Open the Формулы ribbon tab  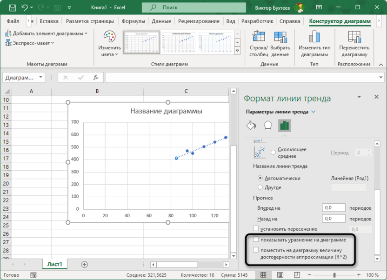(x=133, y=21)
